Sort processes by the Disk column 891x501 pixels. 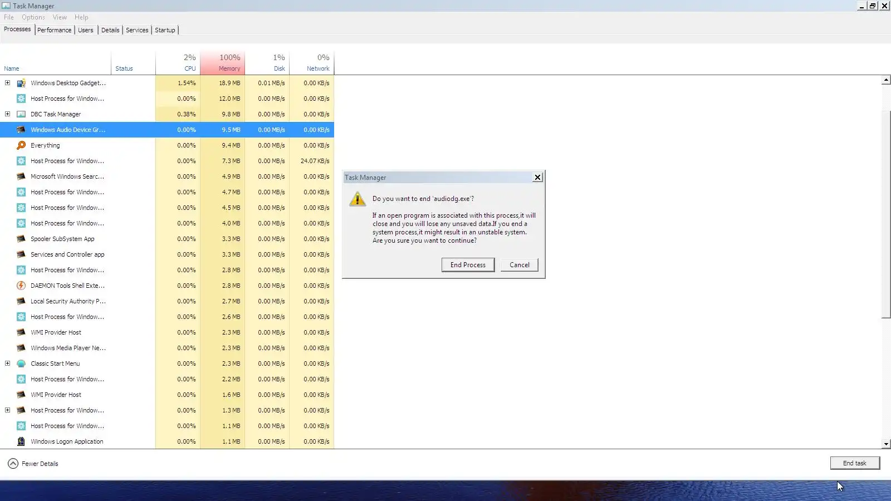pyautogui.click(x=267, y=62)
